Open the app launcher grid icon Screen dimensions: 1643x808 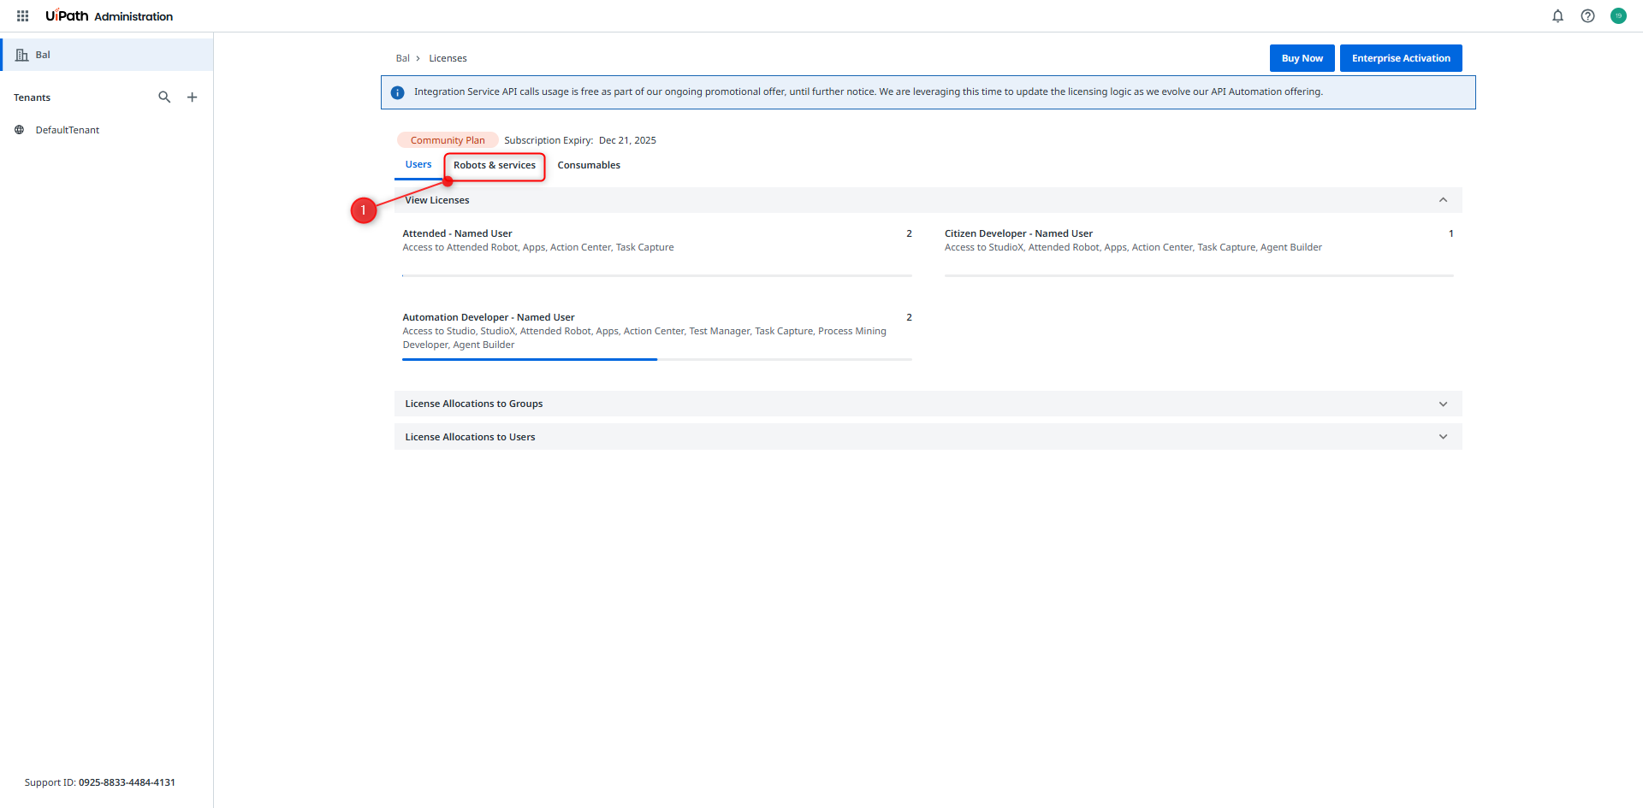[23, 16]
